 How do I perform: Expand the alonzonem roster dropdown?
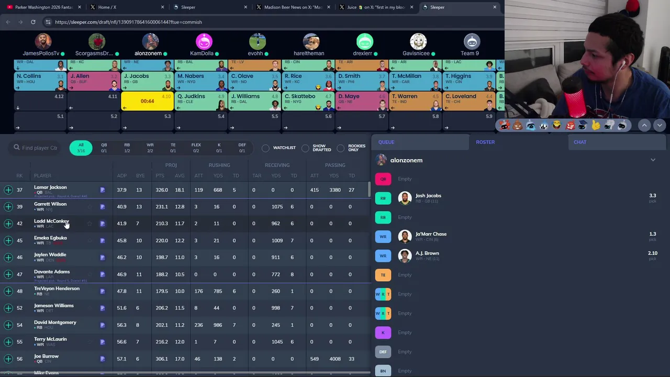(653, 160)
